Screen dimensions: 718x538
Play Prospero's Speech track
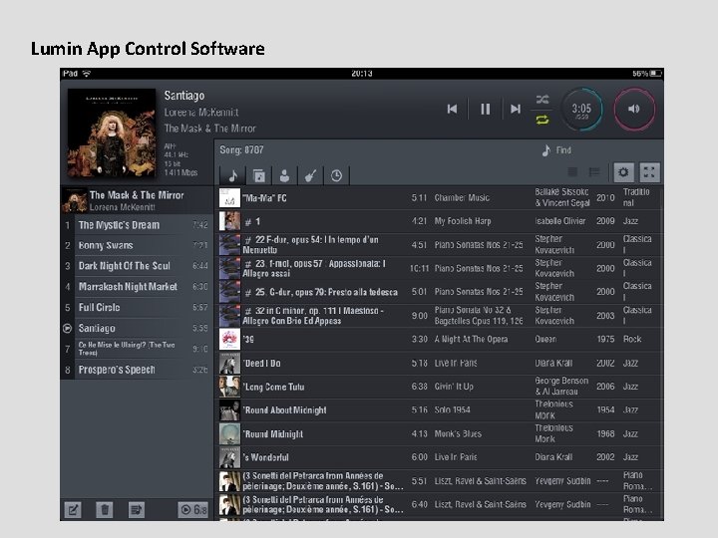137,370
